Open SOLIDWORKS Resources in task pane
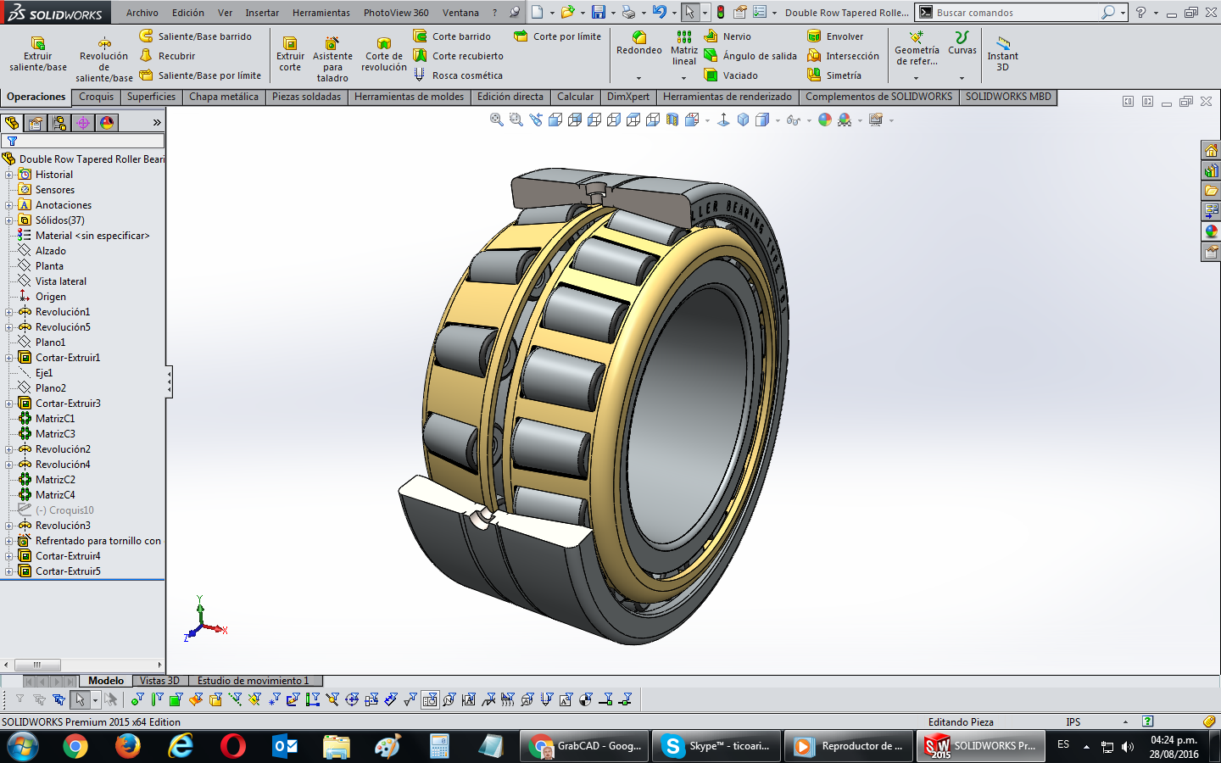Viewport: 1221px width, 763px height. point(1211,150)
